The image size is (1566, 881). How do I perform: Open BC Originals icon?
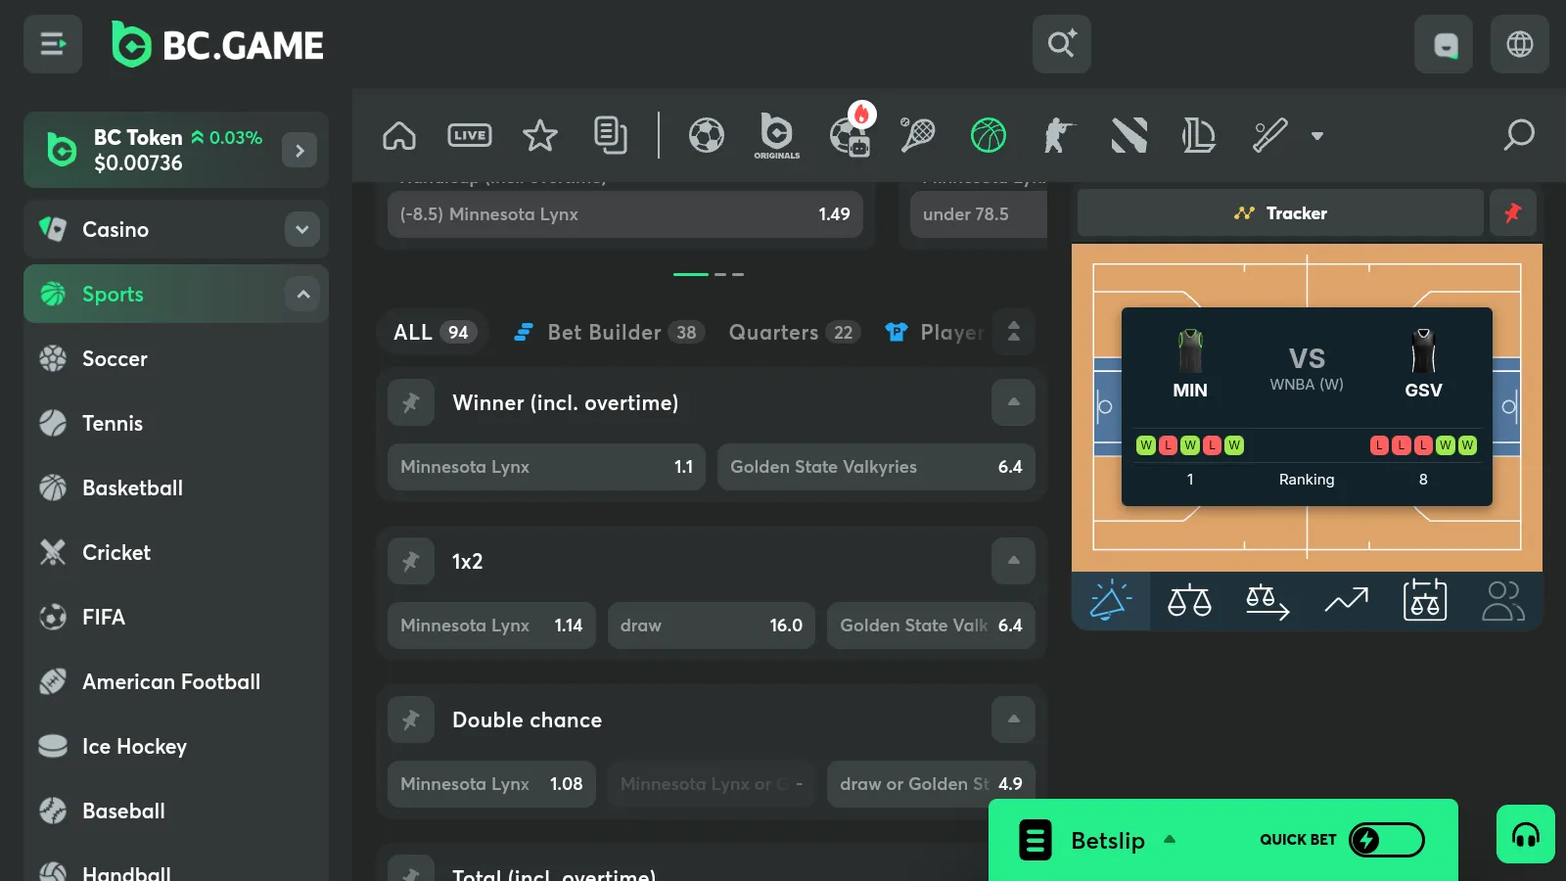point(777,135)
